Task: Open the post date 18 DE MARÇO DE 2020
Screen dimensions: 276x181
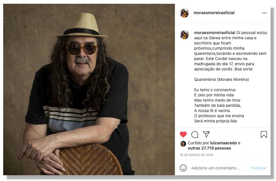Action: 196,155
